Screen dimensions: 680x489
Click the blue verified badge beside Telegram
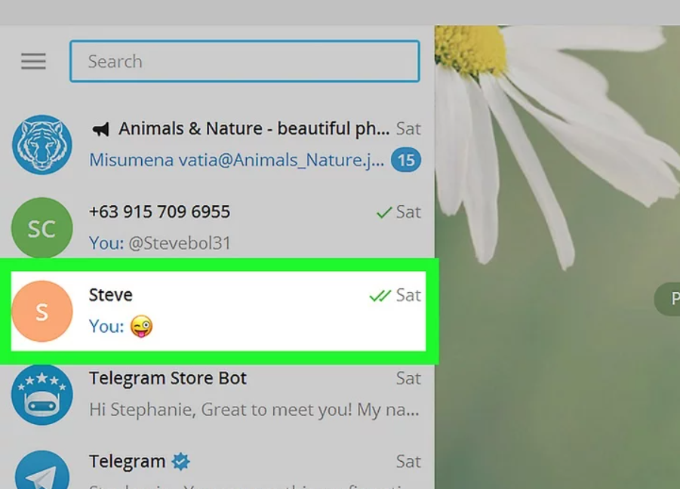pos(180,461)
